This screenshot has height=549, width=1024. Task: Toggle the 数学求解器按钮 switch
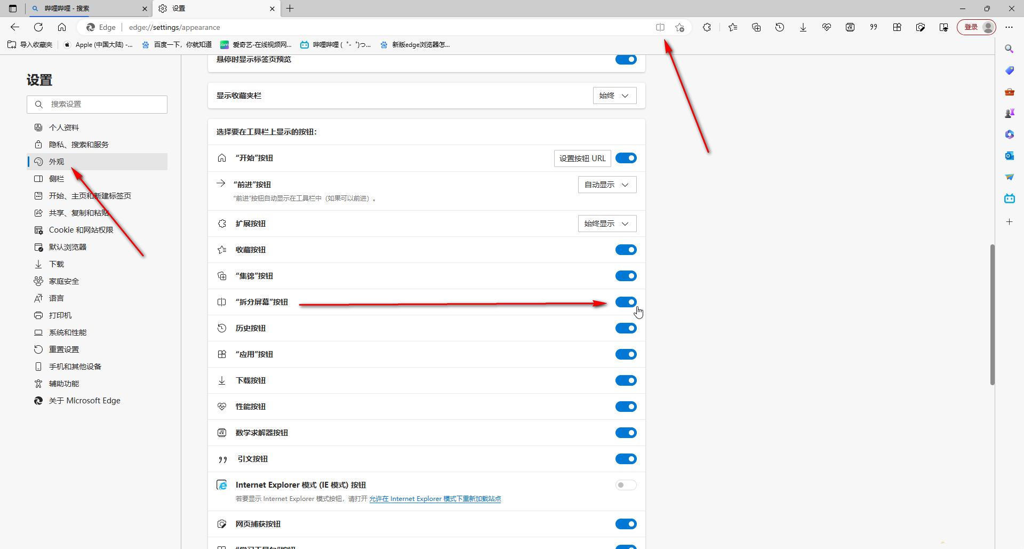point(626,433)
